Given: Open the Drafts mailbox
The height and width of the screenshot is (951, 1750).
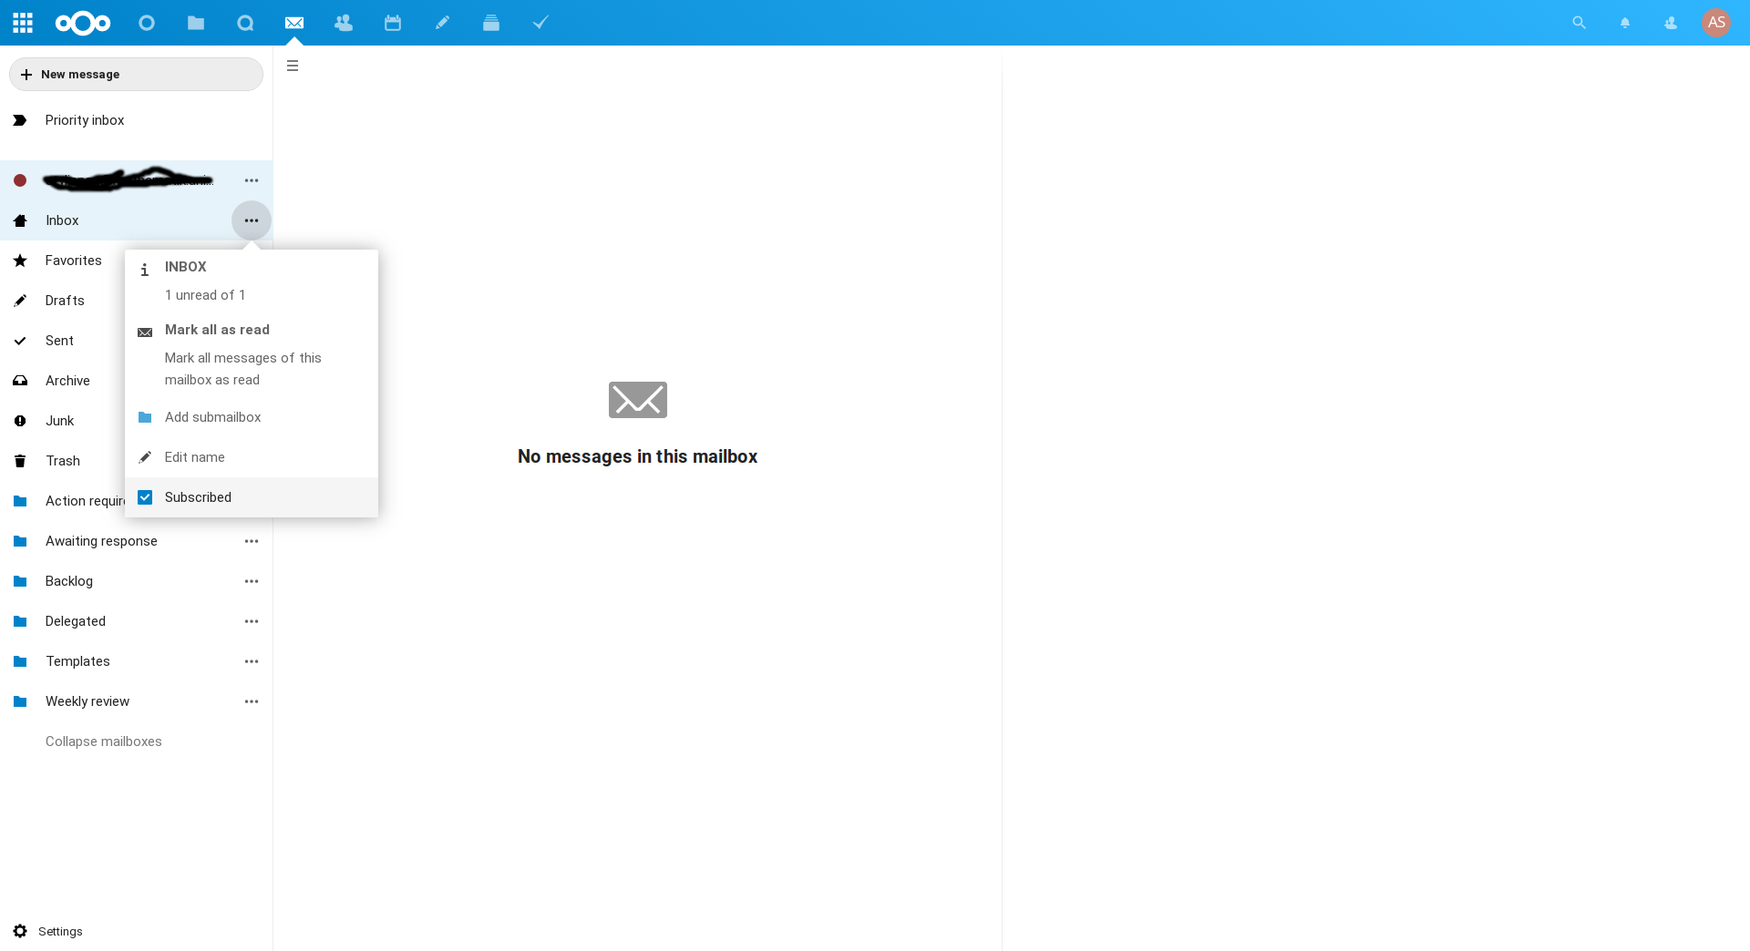Looking at the screenshot, I should click(x=62, y=301).
